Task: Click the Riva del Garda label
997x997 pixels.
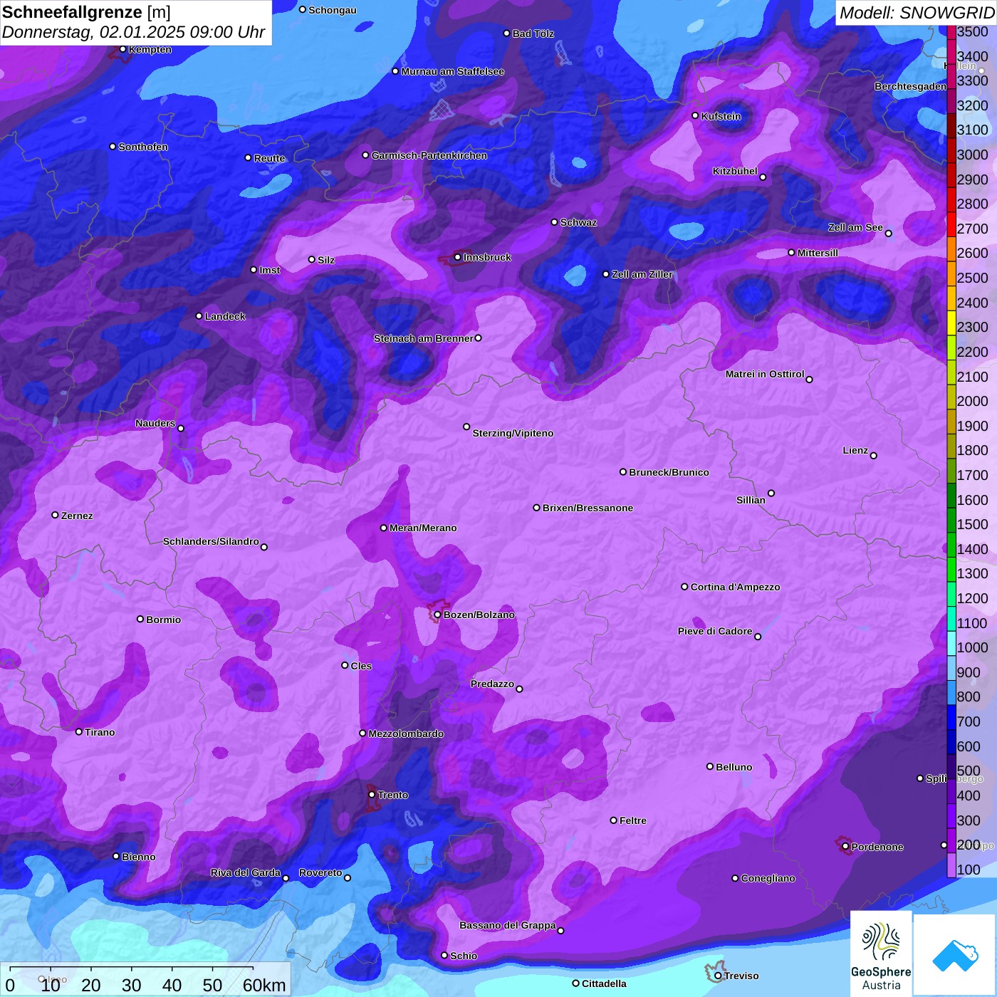Action: [246, 872]
